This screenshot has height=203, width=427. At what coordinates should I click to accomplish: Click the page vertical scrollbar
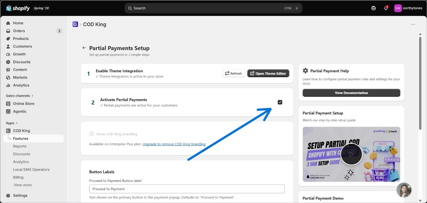(x=420, y=83)
